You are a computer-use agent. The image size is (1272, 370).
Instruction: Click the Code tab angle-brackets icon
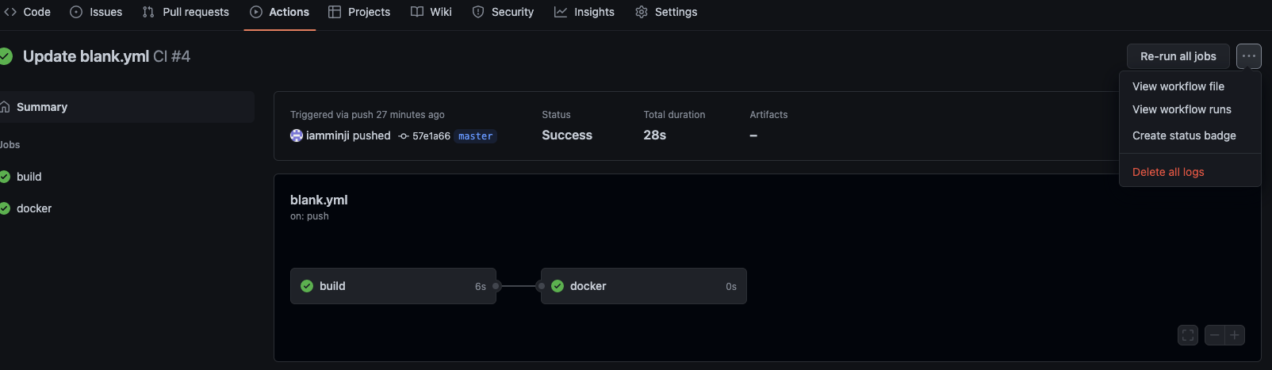coord(10,12)
